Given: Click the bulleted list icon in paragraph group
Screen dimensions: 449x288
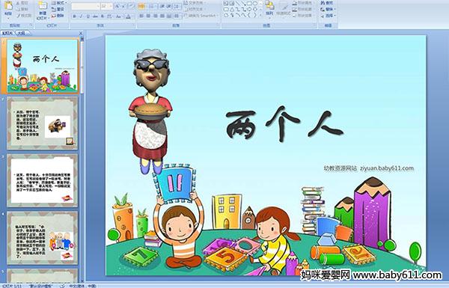Looking at the screenshot, I should [x=141, y=6].
